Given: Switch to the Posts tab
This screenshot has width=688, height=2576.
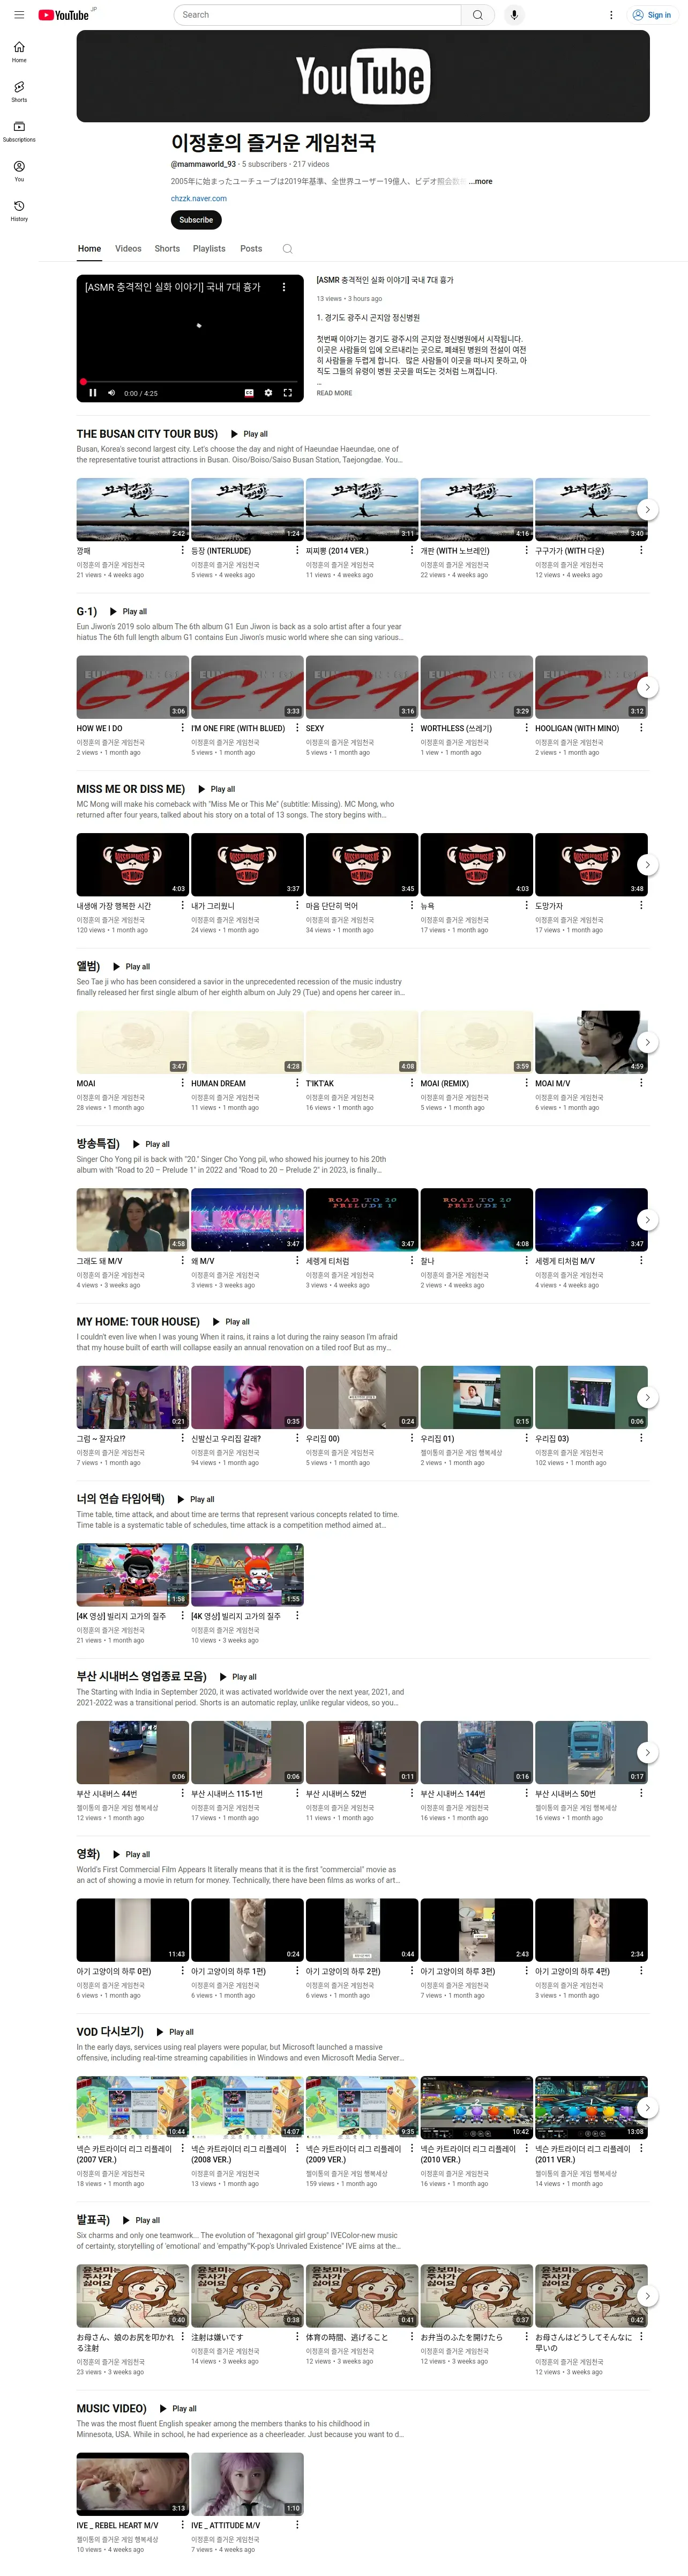Looking at the screenshot, I should [251, 249].
